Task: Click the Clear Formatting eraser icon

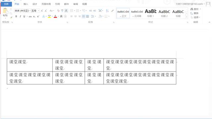Action: coord(58,11)
